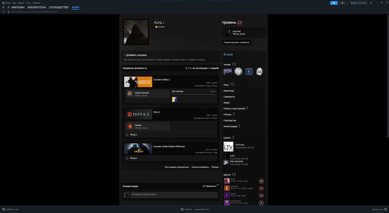
Task: Open the Aura account balance dropdown
Action: click(x=359, y=3)
